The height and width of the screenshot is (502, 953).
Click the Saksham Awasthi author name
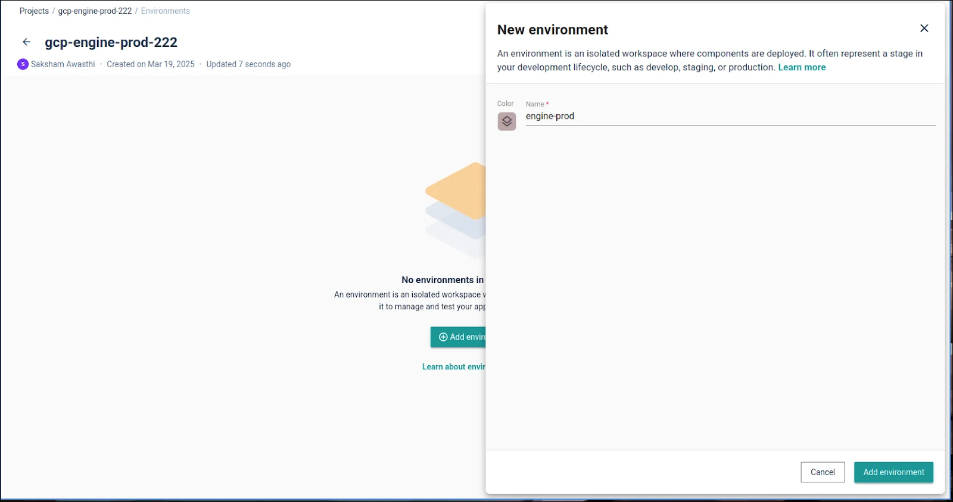tap(63, 64)
